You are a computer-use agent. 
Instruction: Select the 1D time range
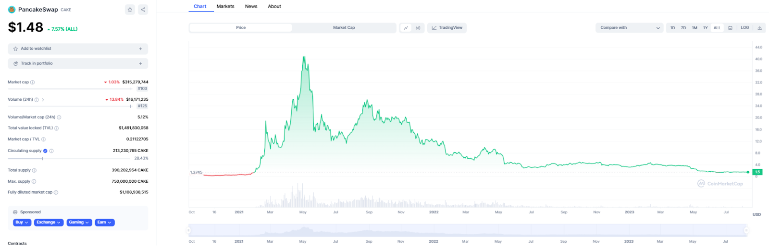(672, 28)
